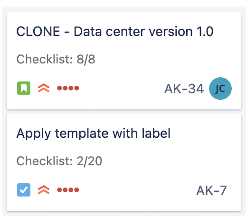The image size is (247, 224).
Task: Click the green Story issue type icon
Action: click(24, 88)
